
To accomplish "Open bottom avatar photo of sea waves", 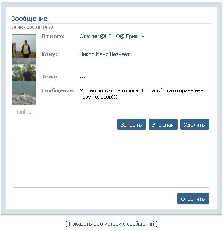I will (24, 93).
